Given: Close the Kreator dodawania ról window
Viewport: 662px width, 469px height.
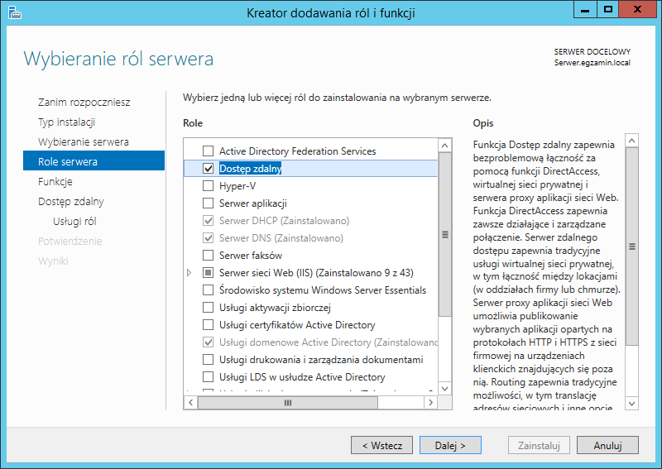Looking at the screenshot, I should pyautogui.click(x=637, y=9).
